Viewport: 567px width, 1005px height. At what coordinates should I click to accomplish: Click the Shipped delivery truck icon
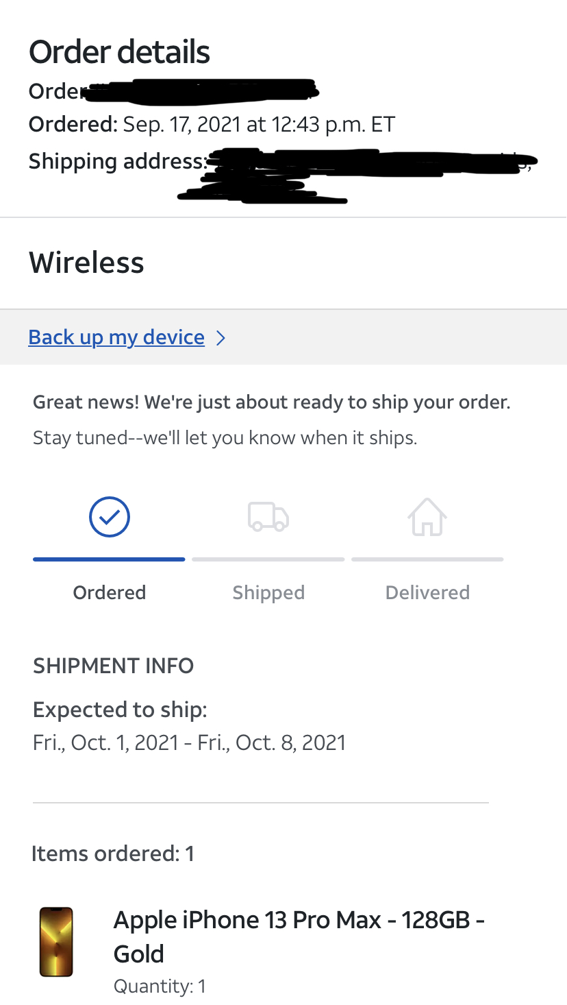(268, 517)
